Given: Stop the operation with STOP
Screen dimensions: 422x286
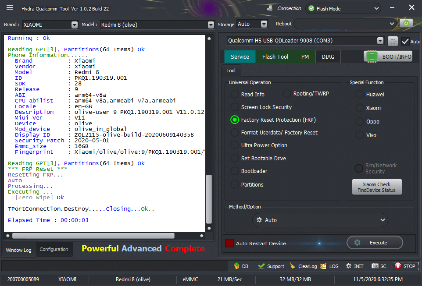Looking at the screenshot, I should [405, 266].
